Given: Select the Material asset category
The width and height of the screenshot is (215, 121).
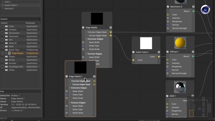Looking at the screenshot, I should point(13,43).
